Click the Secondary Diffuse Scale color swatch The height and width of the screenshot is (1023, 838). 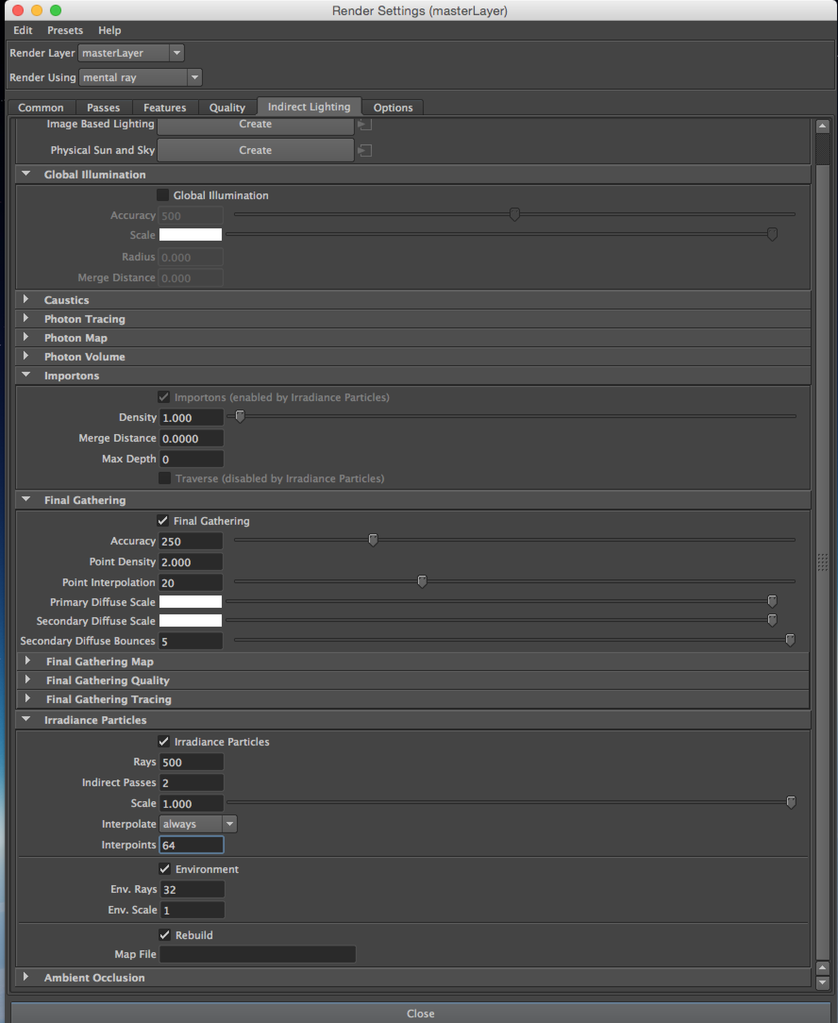point(191,621)
